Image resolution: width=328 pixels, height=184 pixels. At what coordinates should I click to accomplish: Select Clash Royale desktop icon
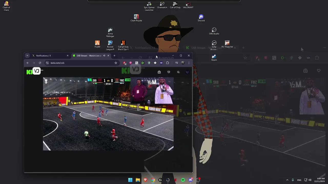coord(136,18)
